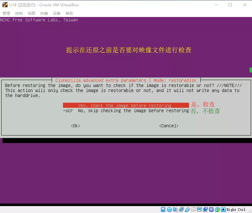252x213 pixels.
Task: Close the VirtualBox window
Action: click(x=245, y=5)
